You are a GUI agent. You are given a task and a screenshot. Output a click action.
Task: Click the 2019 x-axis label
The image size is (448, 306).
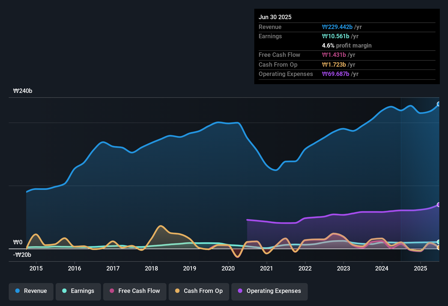pyautogui.click(x=190, y=268)
